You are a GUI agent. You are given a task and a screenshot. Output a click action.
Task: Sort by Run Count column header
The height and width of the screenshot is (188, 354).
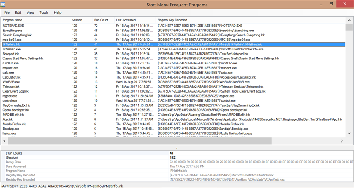coord(101,20)
